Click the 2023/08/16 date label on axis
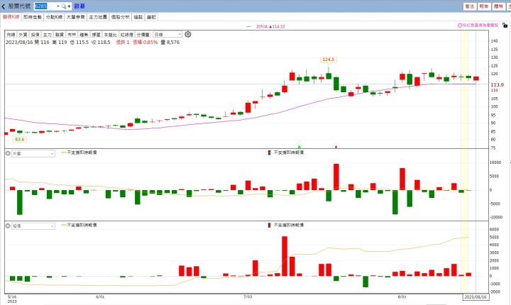 476,297
